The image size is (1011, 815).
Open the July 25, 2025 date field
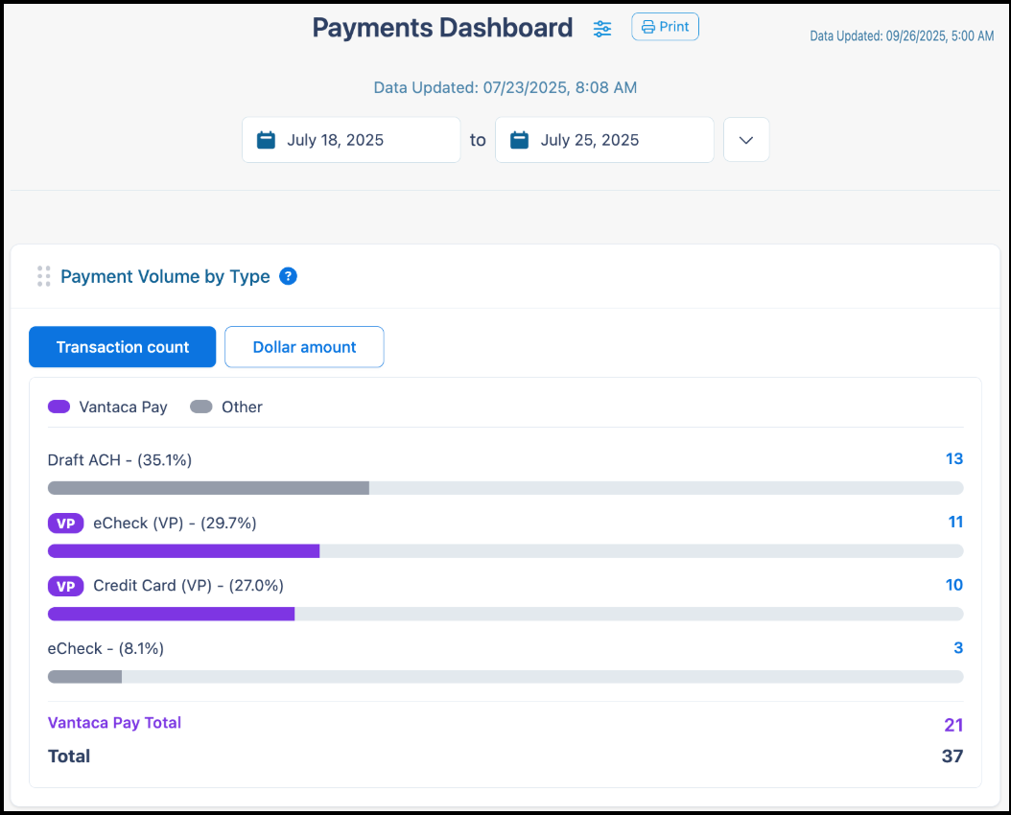point(604,139)
